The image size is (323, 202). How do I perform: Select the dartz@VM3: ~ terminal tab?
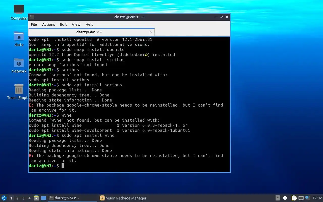click(91, 32)
